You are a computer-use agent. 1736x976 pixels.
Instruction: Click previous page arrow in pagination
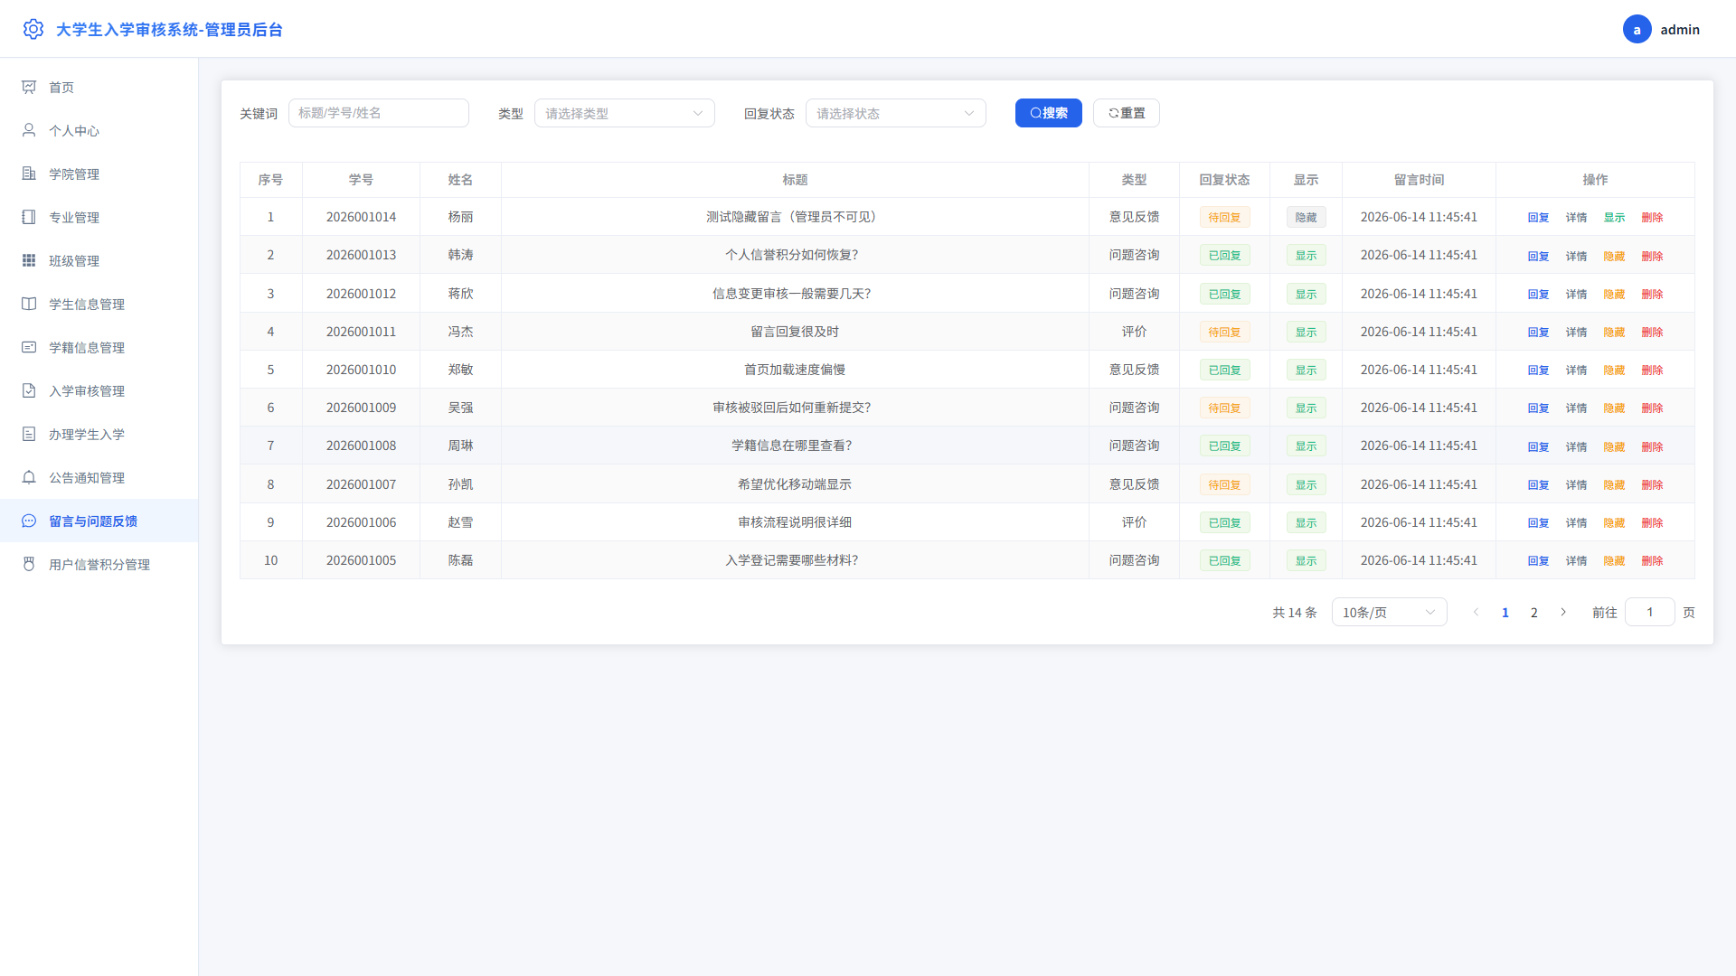click(x=1477, y=612)
